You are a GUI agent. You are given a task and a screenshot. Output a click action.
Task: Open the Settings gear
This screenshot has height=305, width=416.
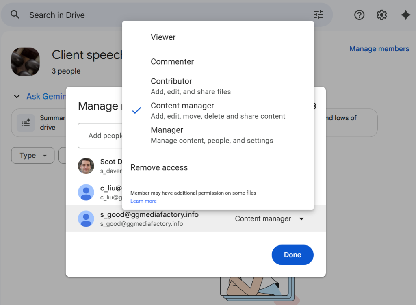click(x=381, y=15)
